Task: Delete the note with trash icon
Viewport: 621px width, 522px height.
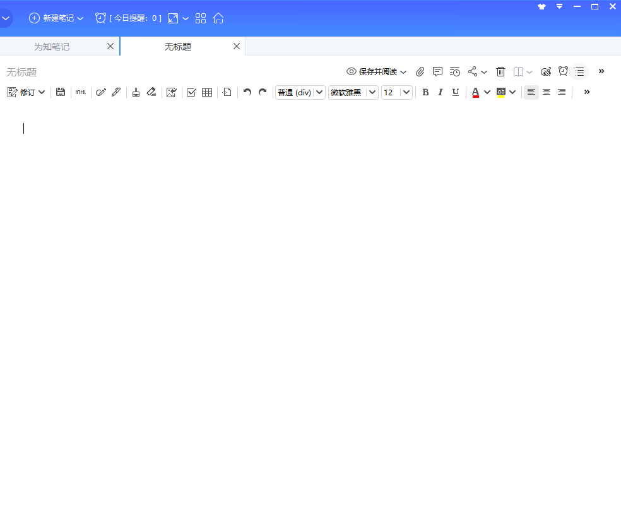Action: click(x=500, y=72)
